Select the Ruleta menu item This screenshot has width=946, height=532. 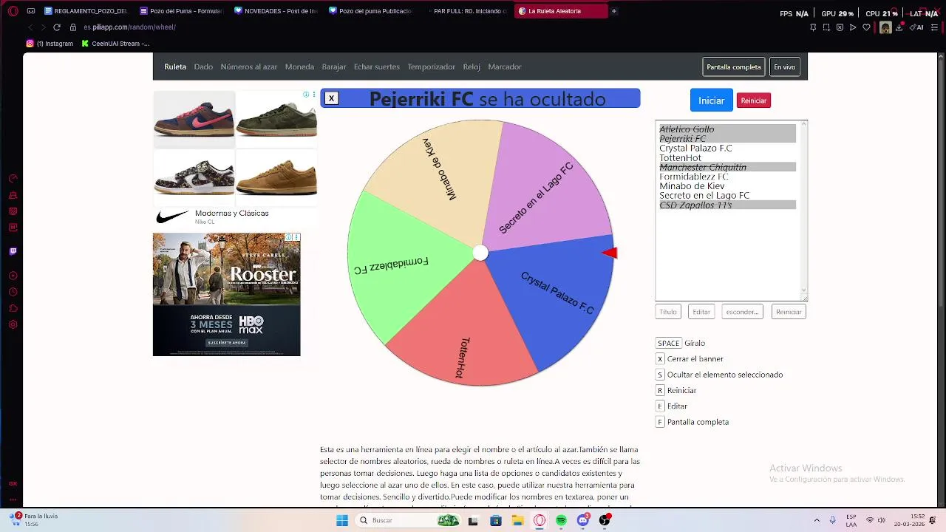[x=175, y=66]
